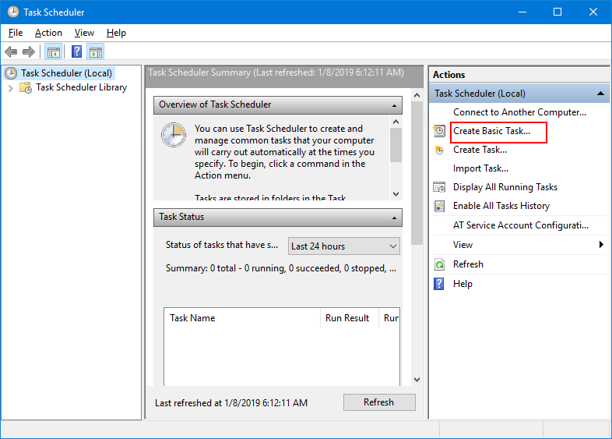The width and height of the screenshot is (612, 439).
Task: Click 'Status of tasks that have s...' label
Action: pos(222,245)
